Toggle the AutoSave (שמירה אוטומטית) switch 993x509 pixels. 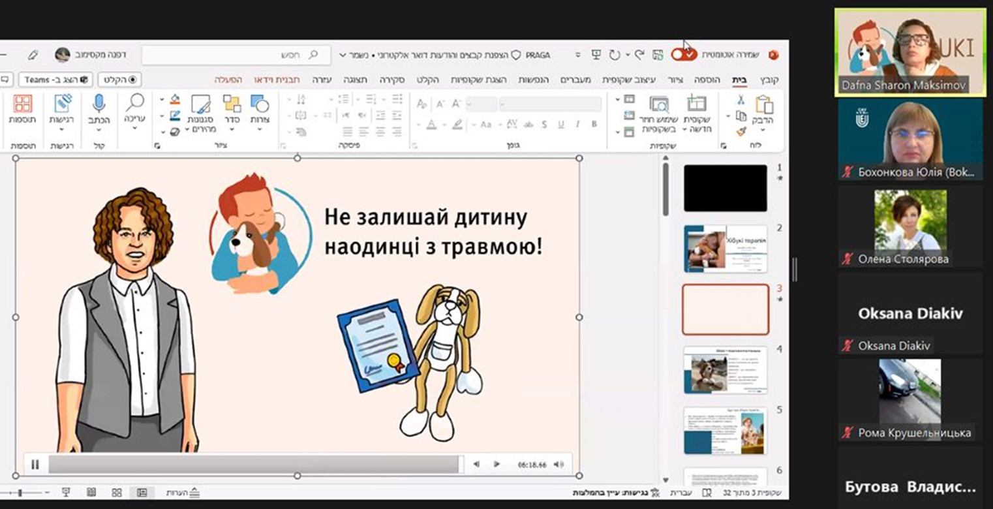(684, 55)
